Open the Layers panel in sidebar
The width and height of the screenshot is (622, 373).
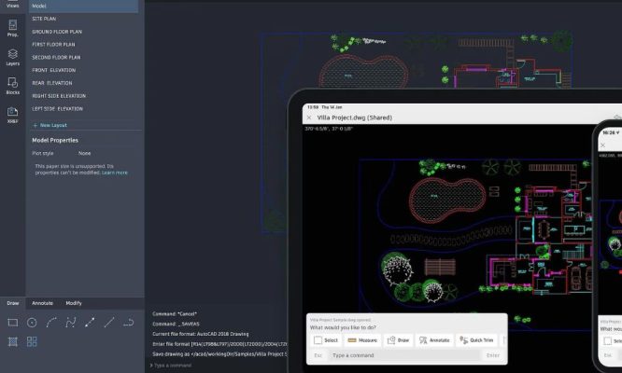coord(13,57)
